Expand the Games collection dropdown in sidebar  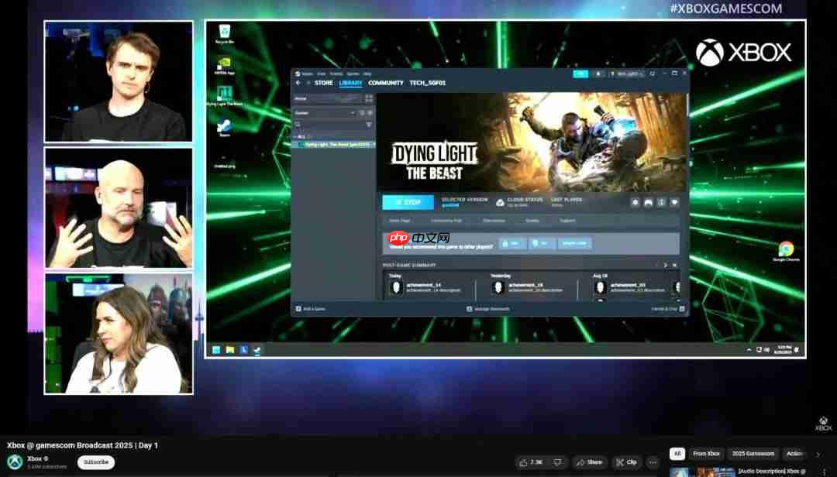pyautogui.click(x=352, y=112)
